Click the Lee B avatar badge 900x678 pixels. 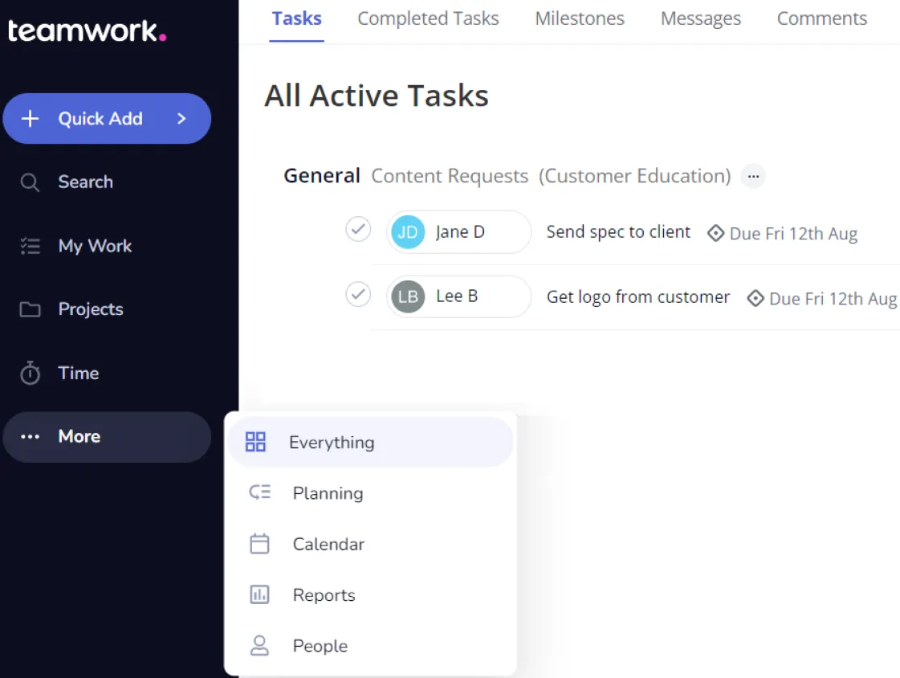tap(408, 296)
